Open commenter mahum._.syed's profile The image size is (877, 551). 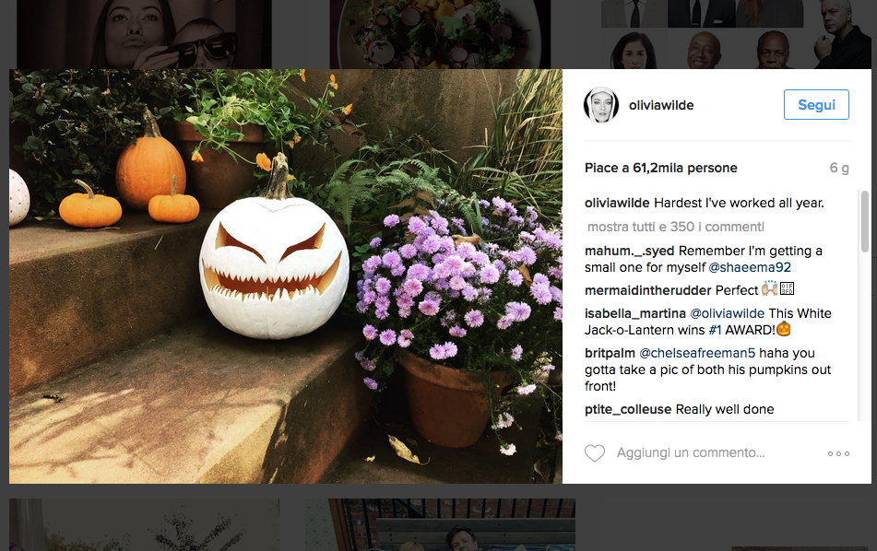(x=629, y=251)
